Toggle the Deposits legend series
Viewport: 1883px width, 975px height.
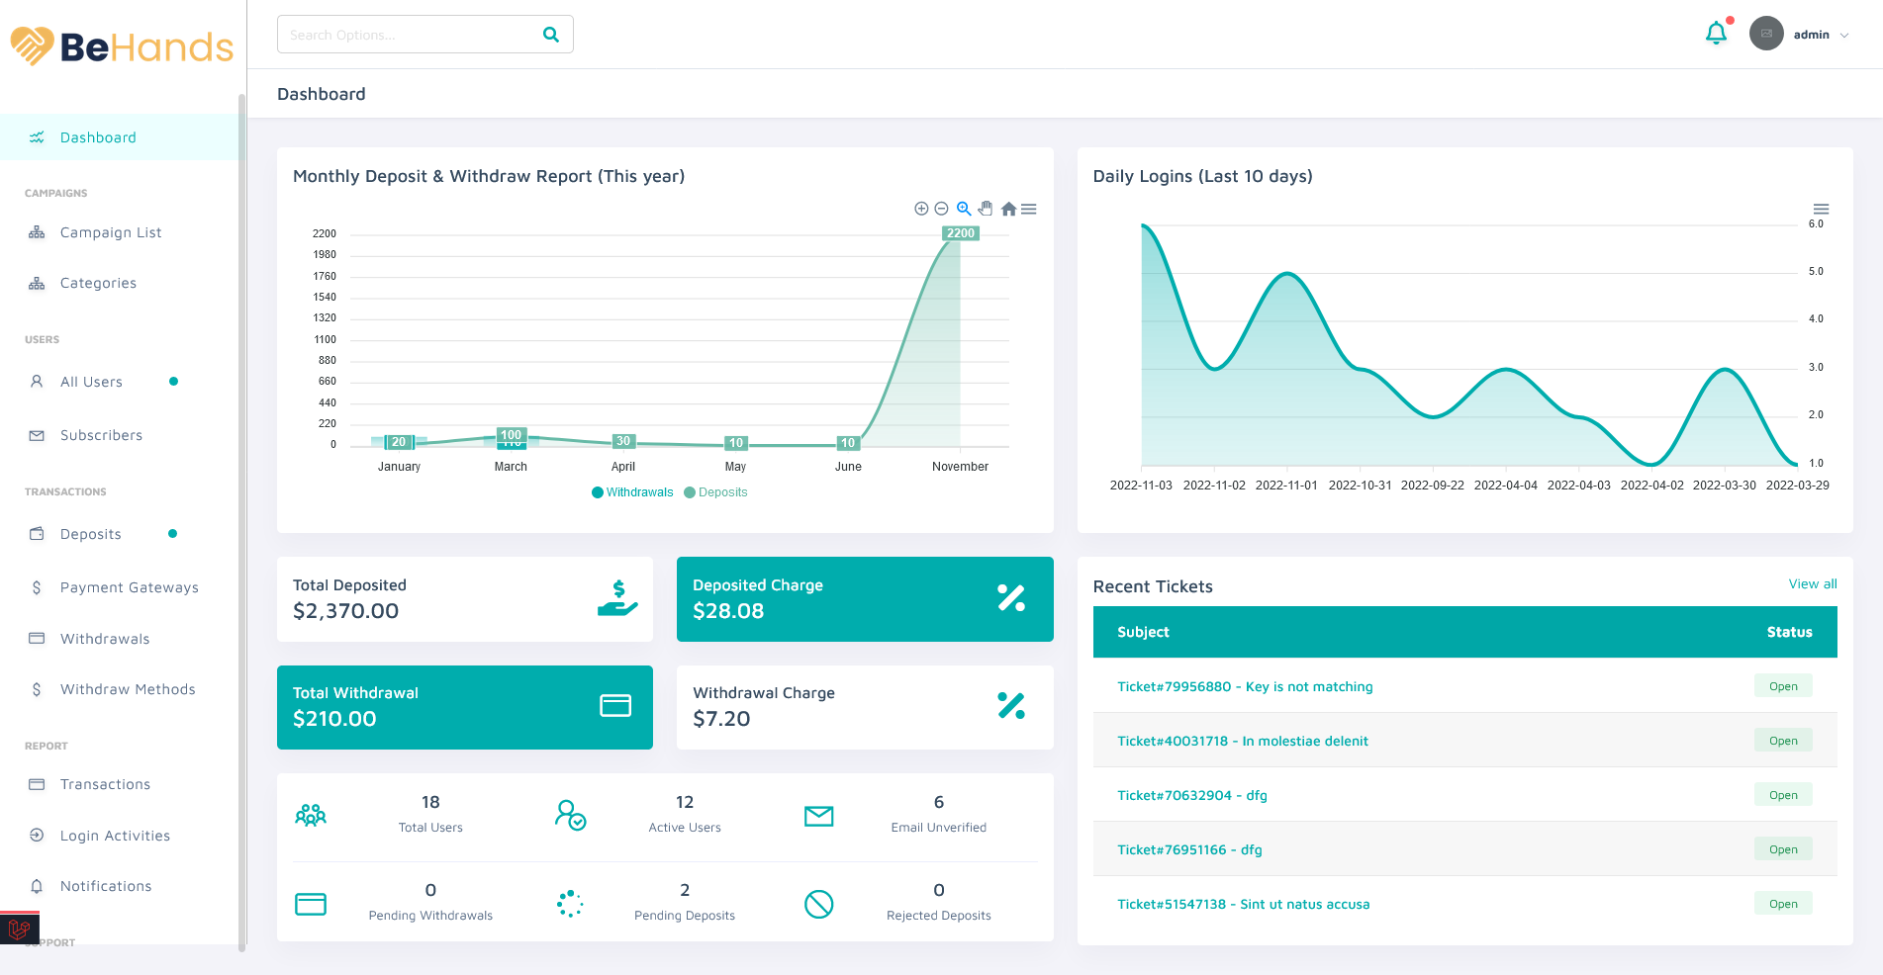click(x=716, y=492)
